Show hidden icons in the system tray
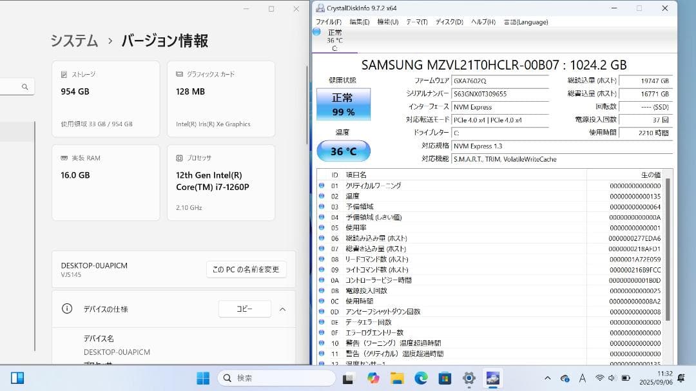The height and width of the screenshot is (391, 696). pyautogui.click(x=547, y=379)
